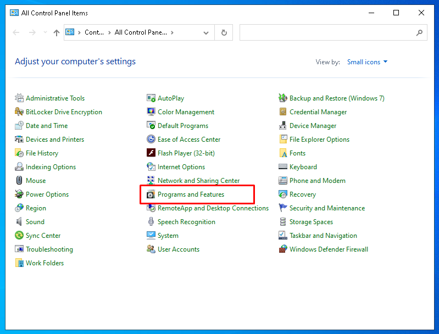439x334 pixels.
Task: Click the Keyboard icon
Action: coord(283,166)
